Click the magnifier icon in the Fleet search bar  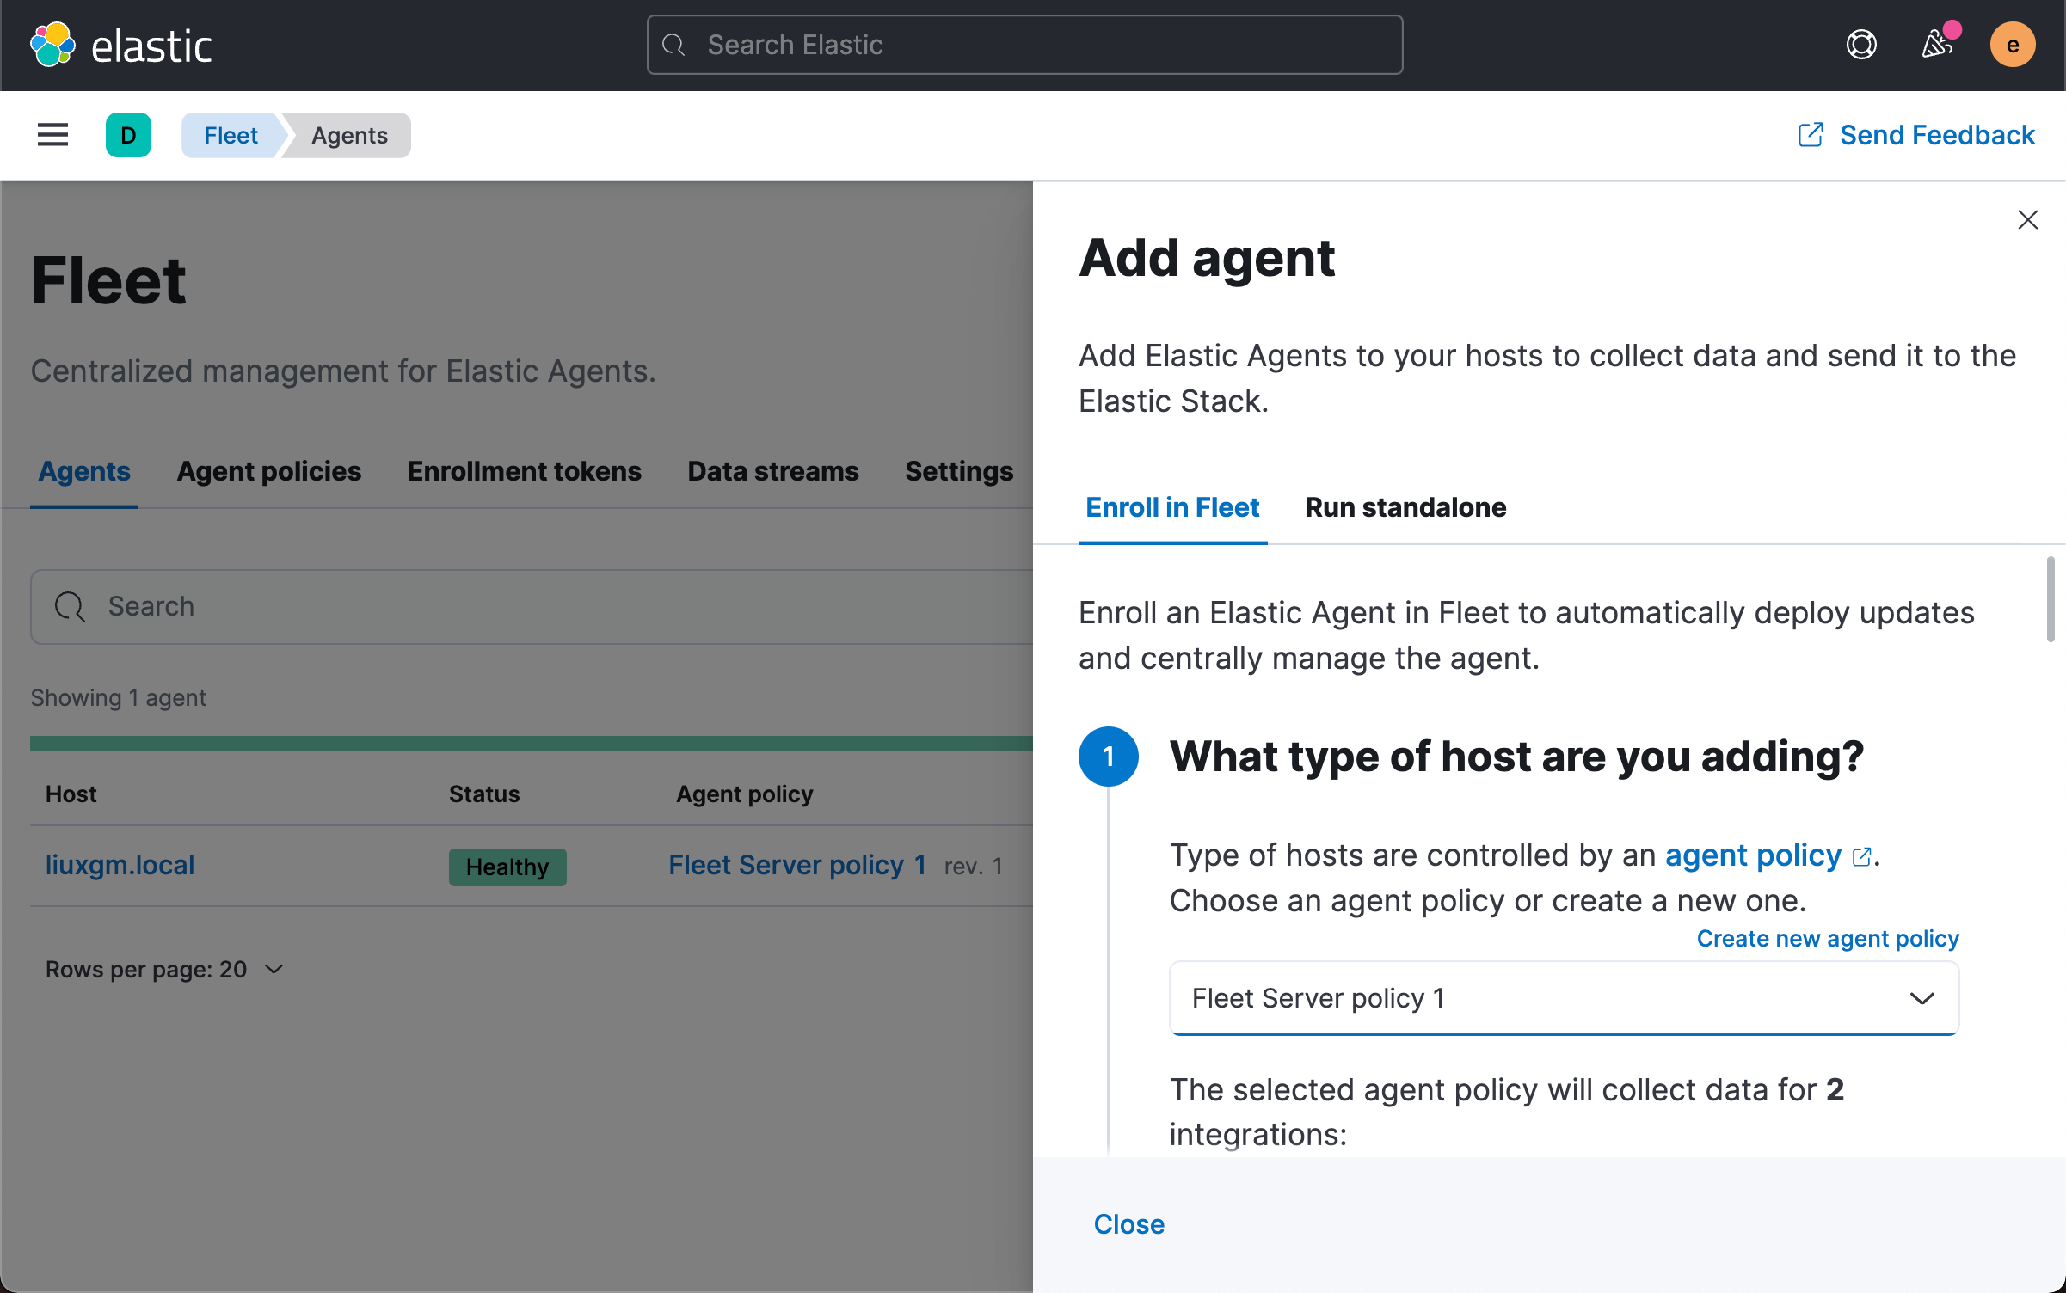click(70, 607)
